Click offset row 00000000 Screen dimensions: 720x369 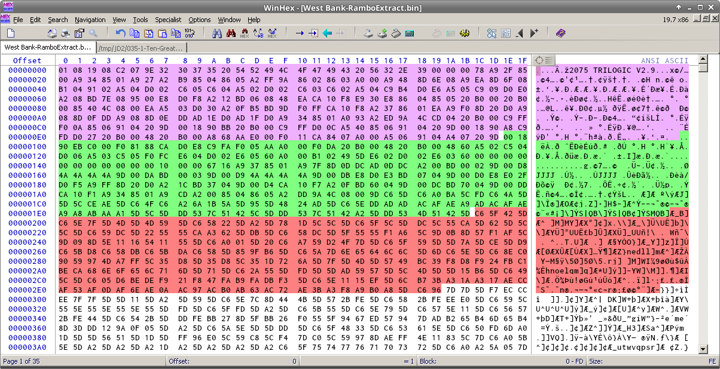tap(28, 70)
